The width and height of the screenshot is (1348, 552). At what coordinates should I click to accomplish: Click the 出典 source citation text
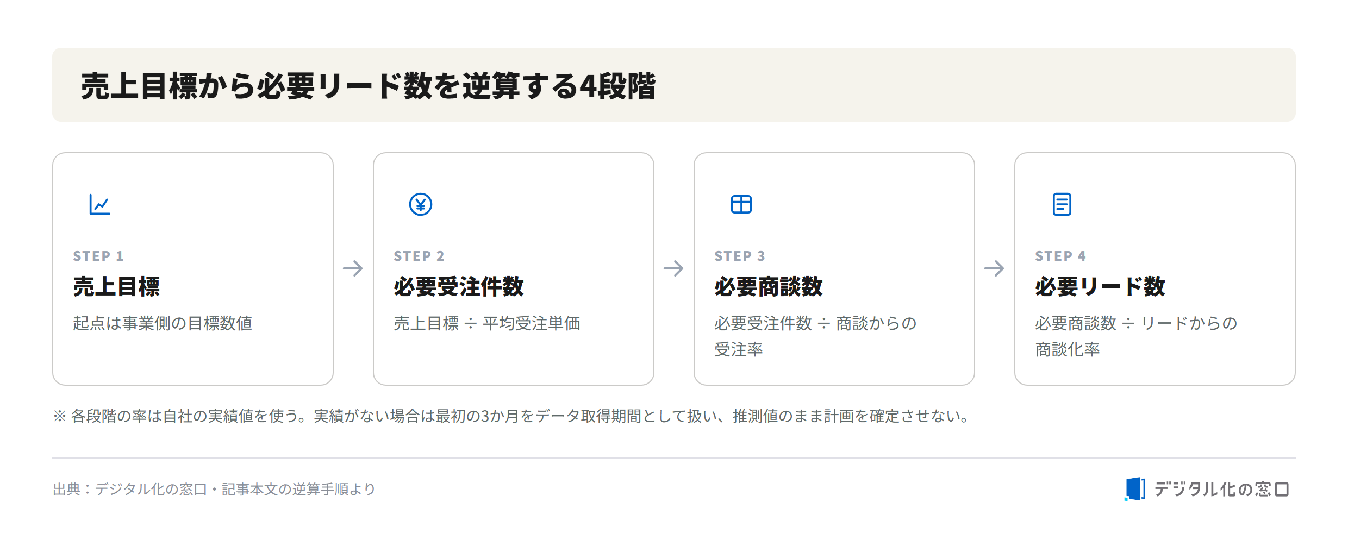click(x=214, y=489)
